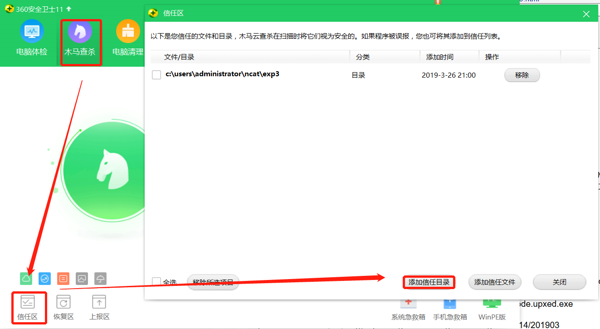Click the 360 logo in 信任区 dialog title
The image size is (600, 329).
click(153, 13)
